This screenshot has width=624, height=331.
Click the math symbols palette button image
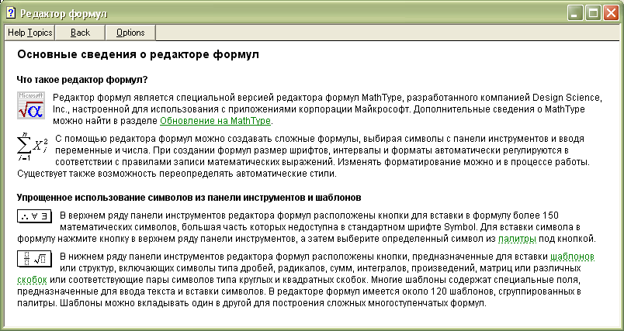[x=35, y=217]
